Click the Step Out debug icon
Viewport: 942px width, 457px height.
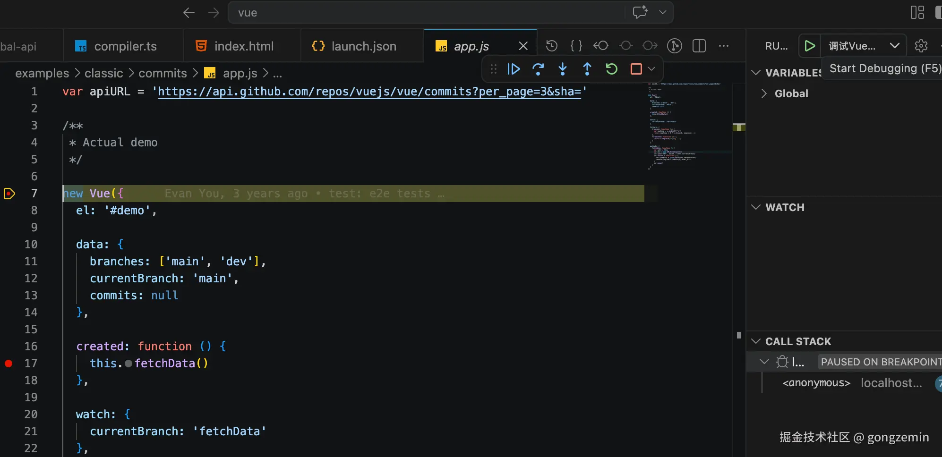(587, 69)
